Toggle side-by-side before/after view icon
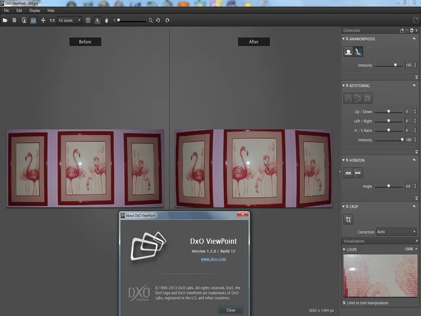This screenshot has width=421, height=316. [x=33, y=21]
